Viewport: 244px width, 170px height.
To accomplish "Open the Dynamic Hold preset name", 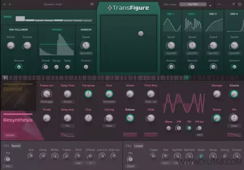I will (x=53, y=4).
